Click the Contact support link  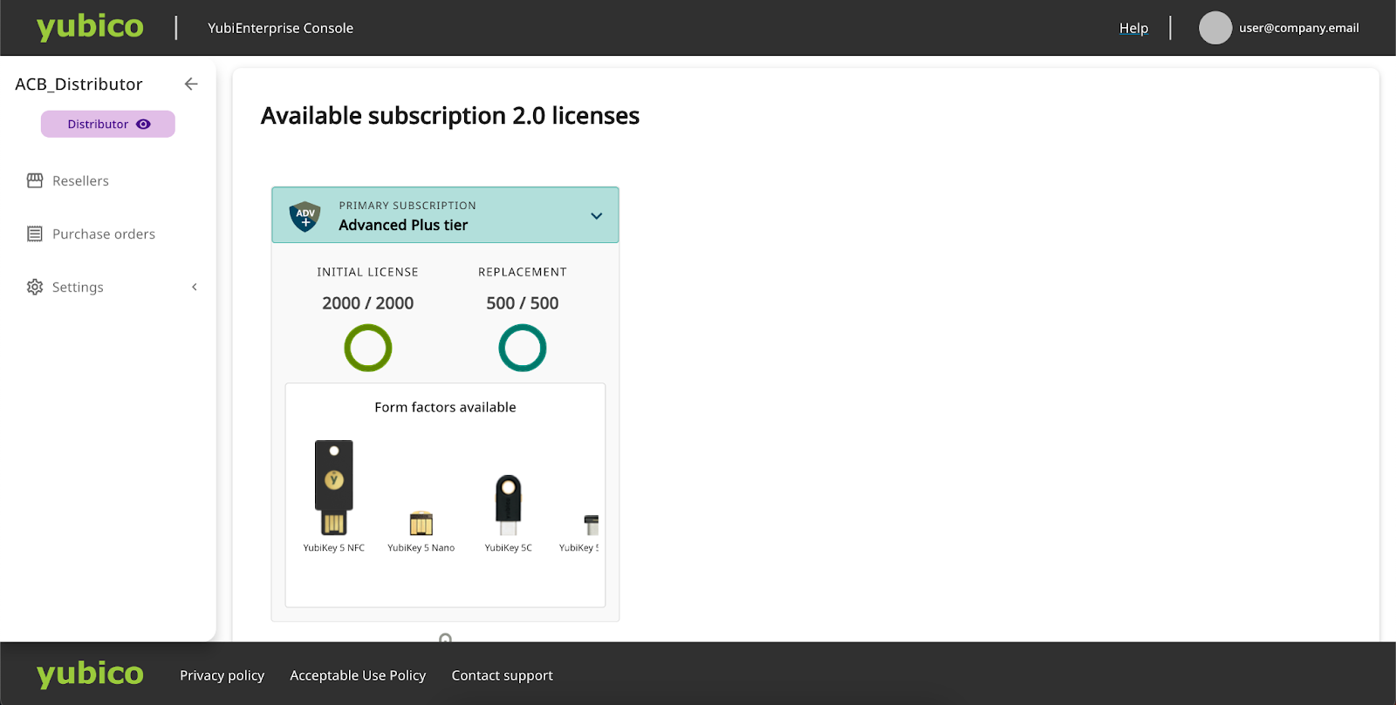click(x=502, y=675)
